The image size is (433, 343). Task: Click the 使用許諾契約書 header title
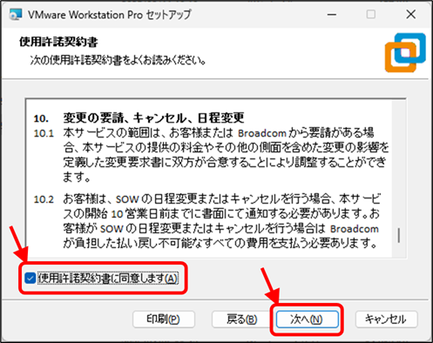click(58, 42)
